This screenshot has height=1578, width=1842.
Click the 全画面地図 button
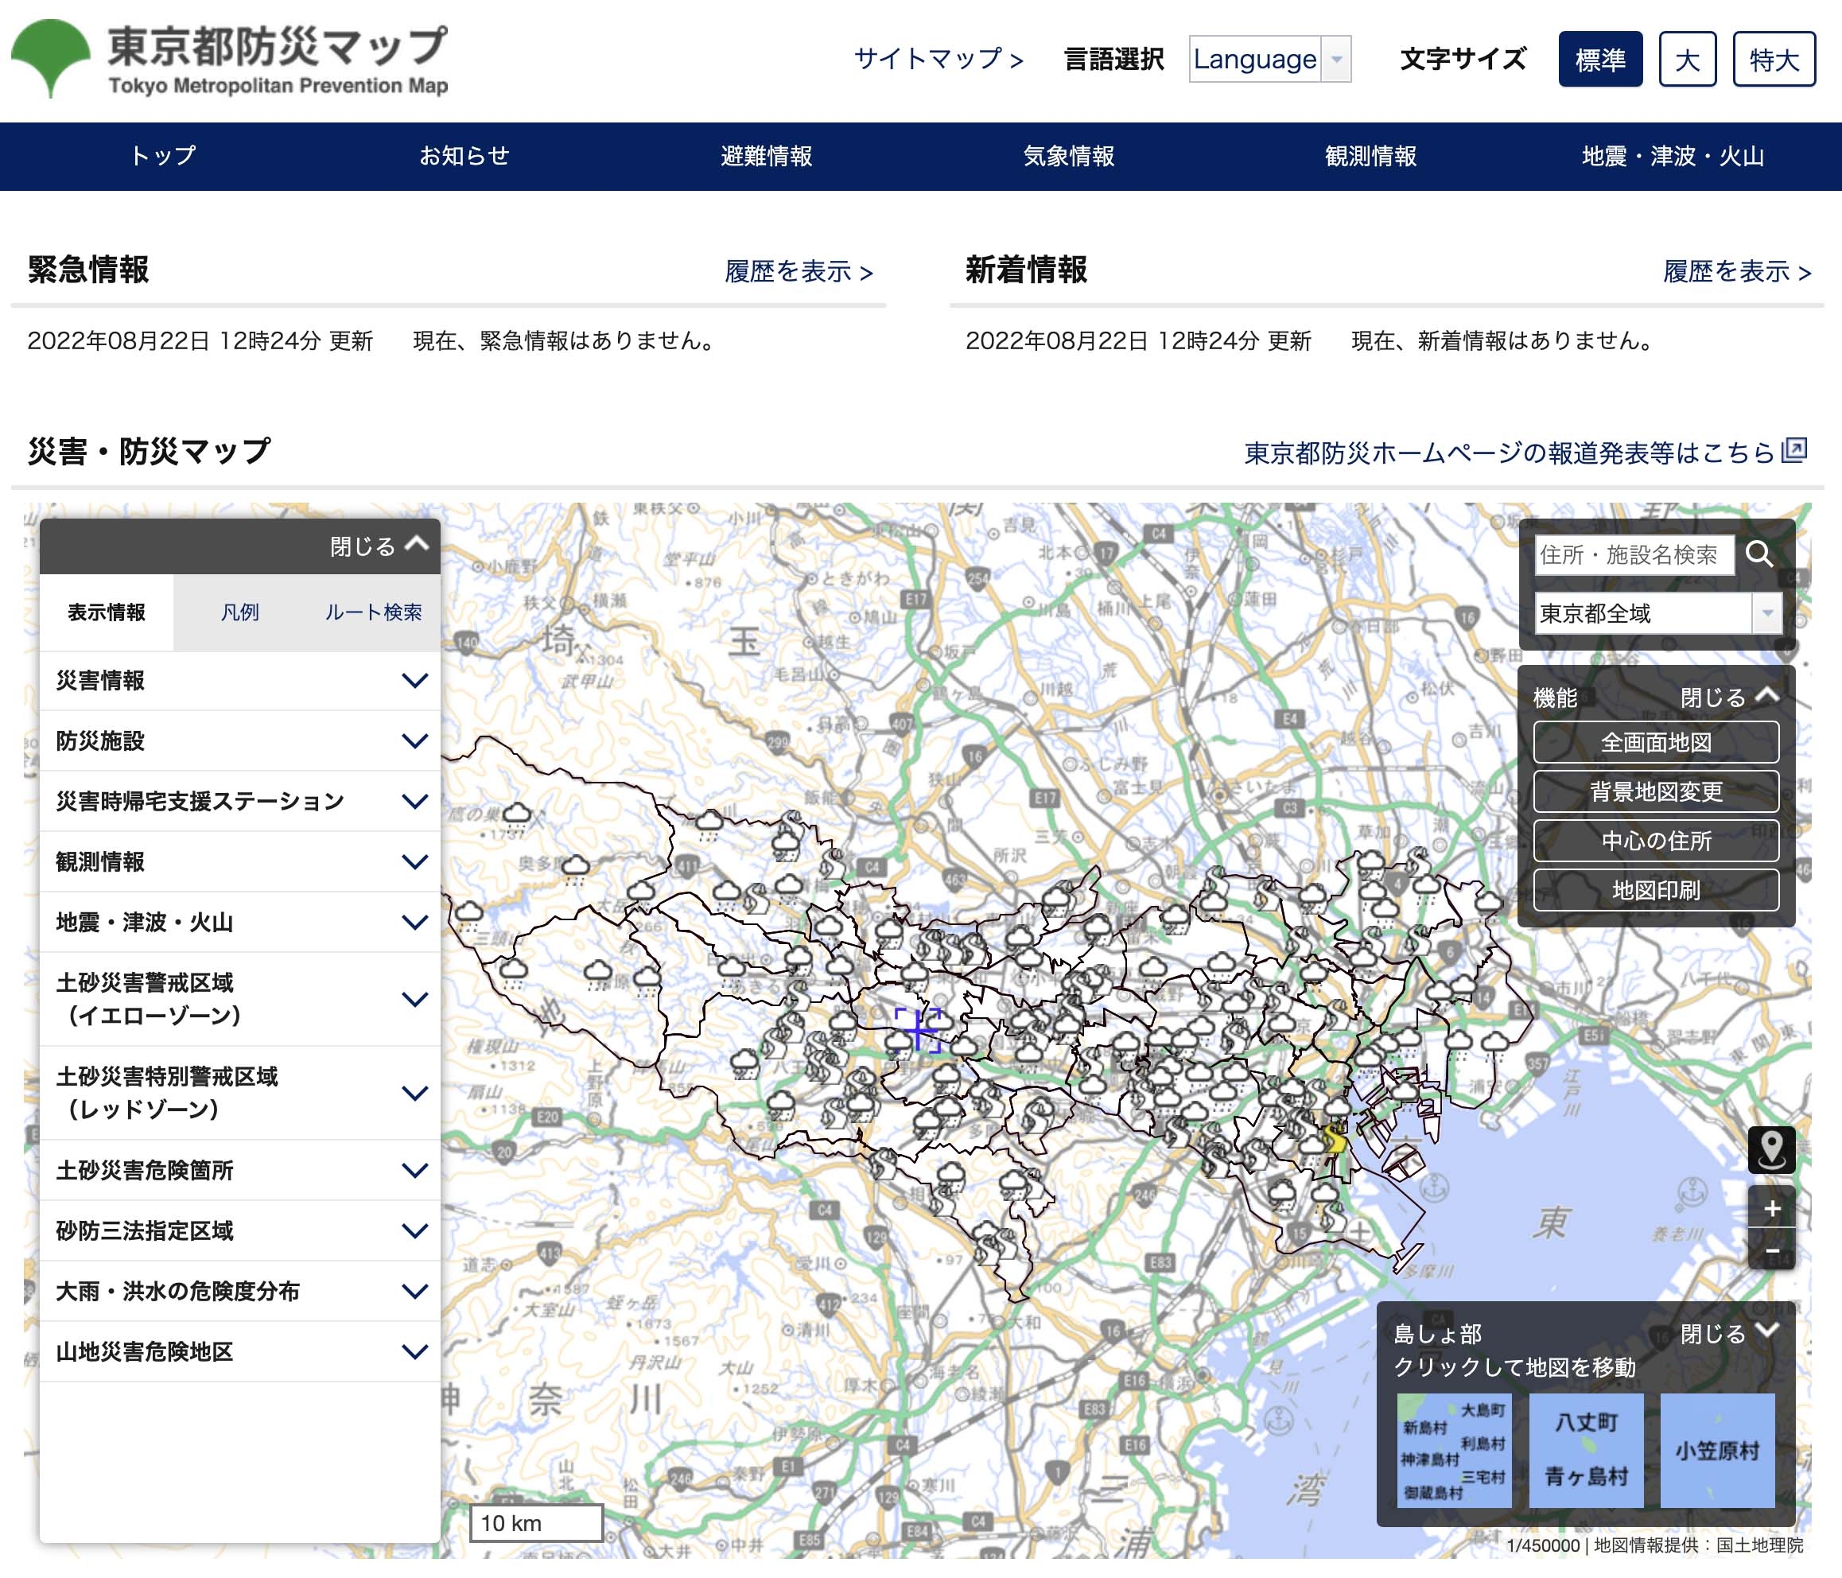tap(1655, 742)
